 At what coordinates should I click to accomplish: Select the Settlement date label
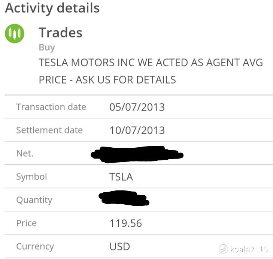coord(49,130)
